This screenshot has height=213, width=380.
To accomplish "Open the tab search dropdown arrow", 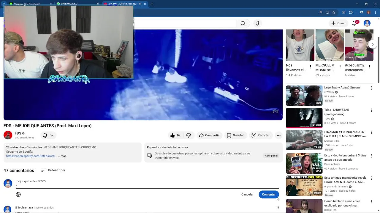I will pyautogui.click(x=4, y=4).
